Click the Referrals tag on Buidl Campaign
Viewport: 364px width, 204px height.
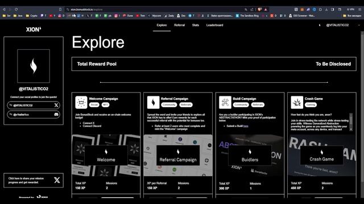[x=258, y=105]
